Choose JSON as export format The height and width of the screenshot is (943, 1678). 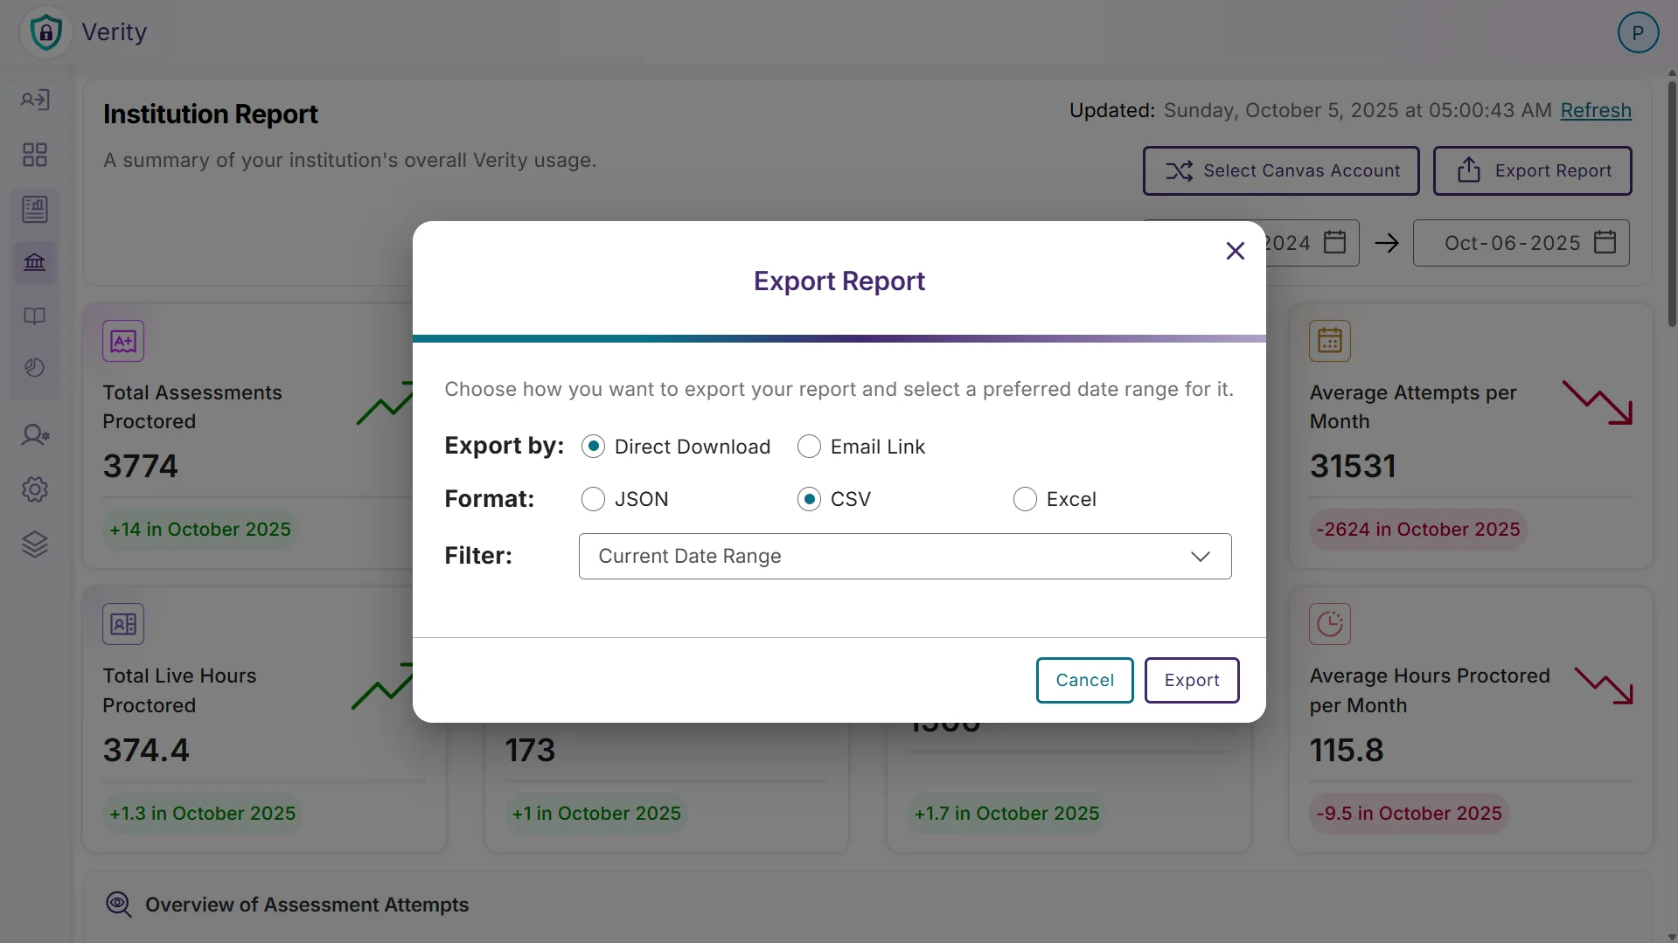tap(593, 499)
